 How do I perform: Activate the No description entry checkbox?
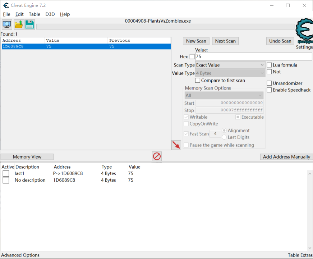pyautogui.click(x=6, y=180)
